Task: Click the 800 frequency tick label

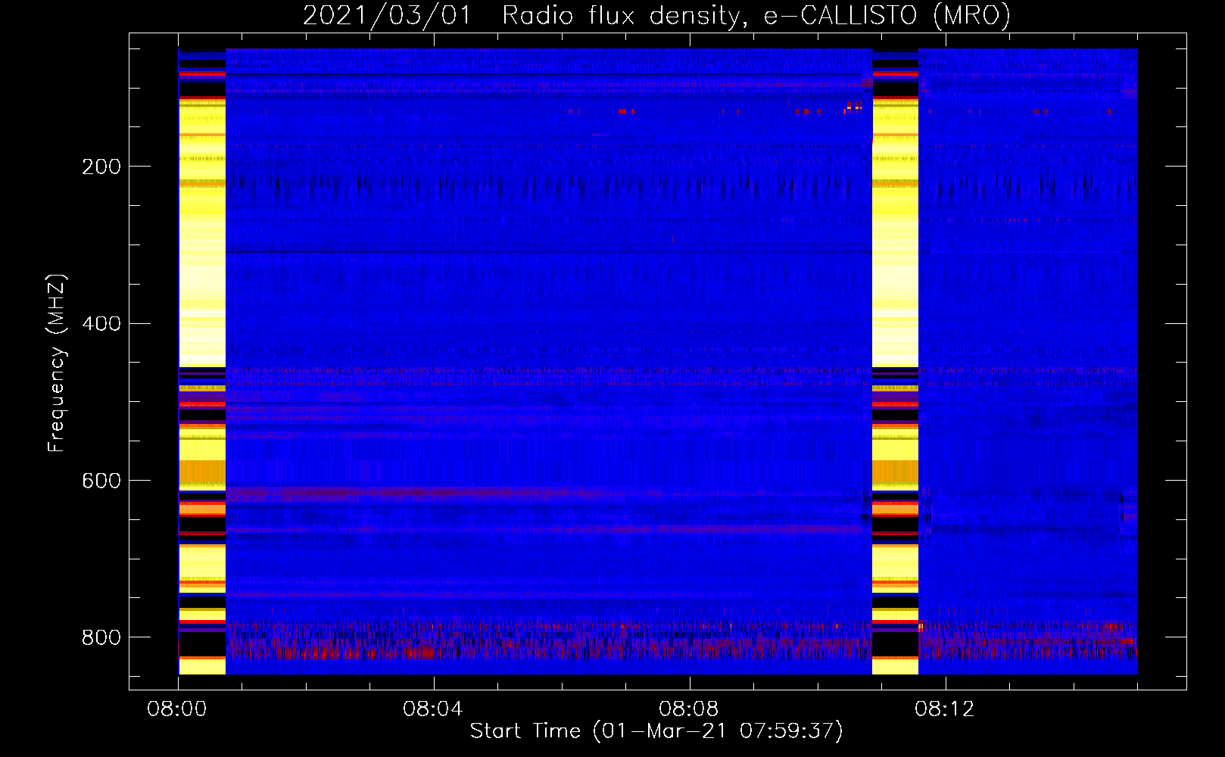Action: (x=101, y=637)
